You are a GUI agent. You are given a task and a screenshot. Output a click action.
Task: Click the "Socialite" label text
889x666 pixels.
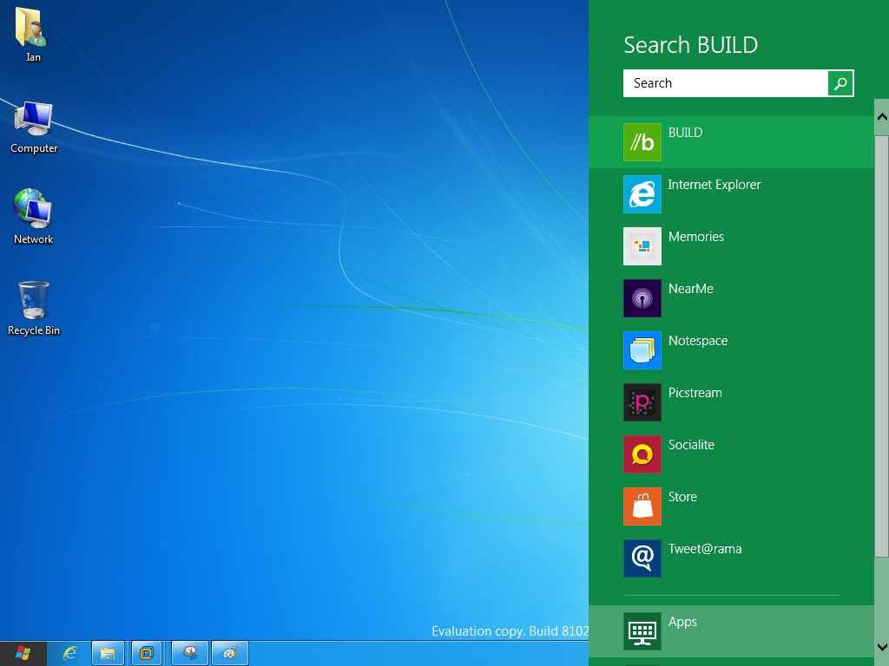691,445
